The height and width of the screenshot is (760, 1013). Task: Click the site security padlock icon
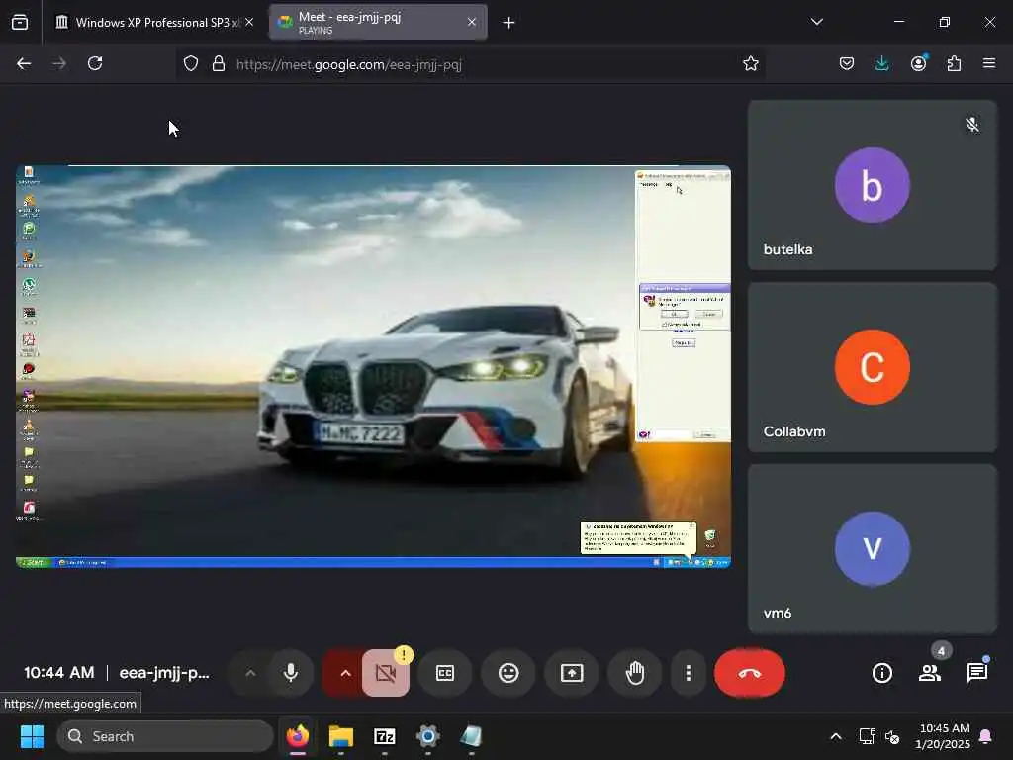click(x=219, y=63)
